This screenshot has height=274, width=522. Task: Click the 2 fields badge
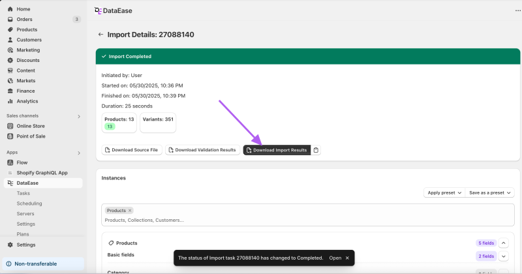pos(486,256)
